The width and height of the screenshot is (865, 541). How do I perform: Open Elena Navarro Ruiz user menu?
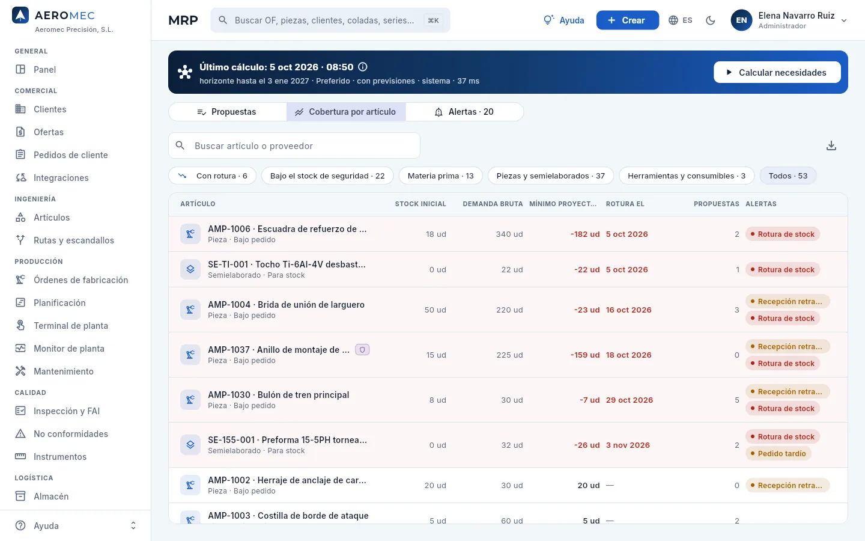[x=789, y=20]
